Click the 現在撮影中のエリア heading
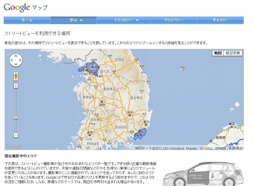 pyautogui.click(x=21, y=156)
